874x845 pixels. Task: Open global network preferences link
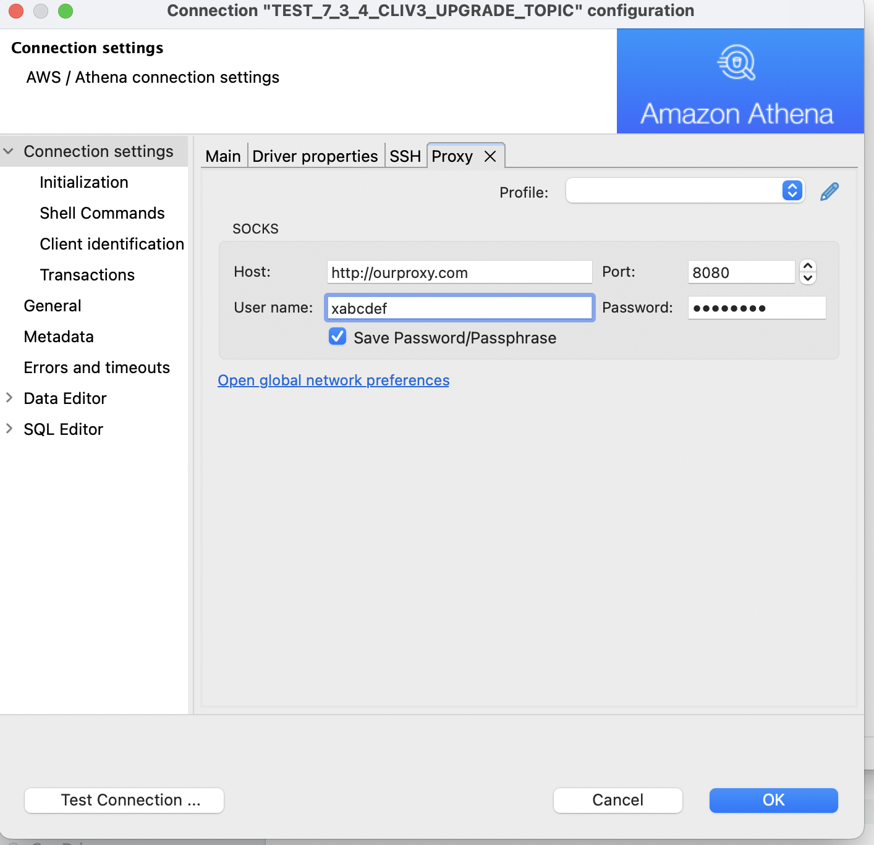click(333, 380)
